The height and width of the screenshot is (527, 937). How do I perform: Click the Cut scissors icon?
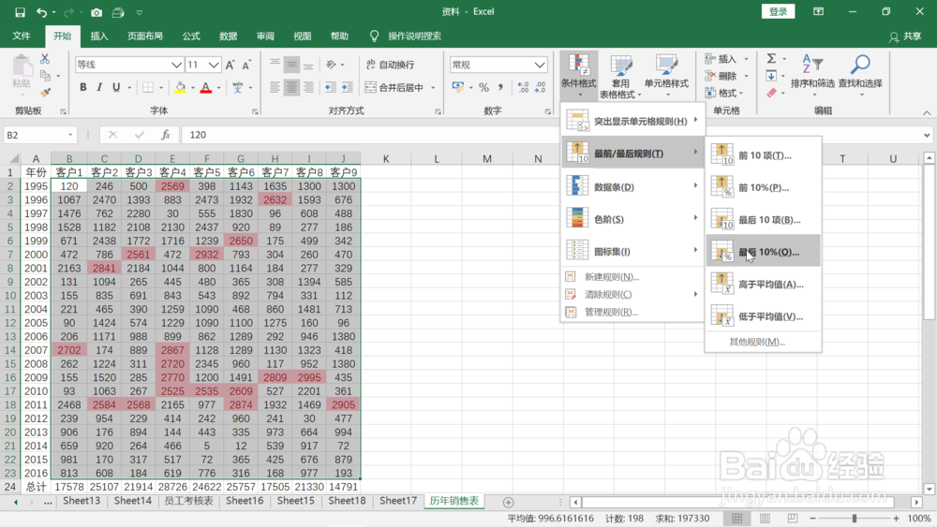click(x=45, y=59)
